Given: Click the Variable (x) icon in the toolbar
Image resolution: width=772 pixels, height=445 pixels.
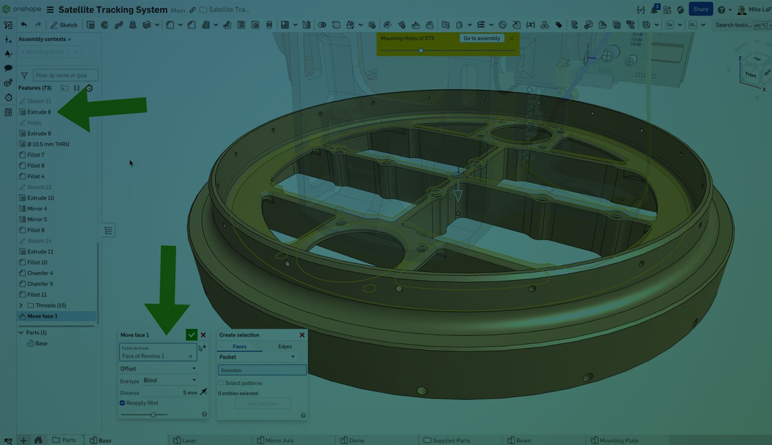Looking at the screenshot, I should 531,25.
